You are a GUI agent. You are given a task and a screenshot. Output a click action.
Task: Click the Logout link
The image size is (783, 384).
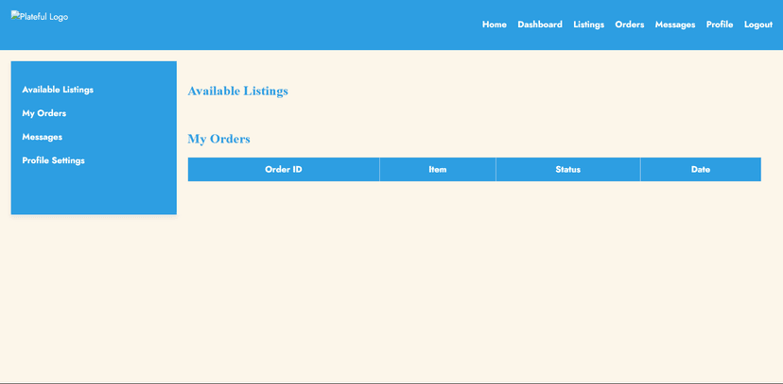757,25
